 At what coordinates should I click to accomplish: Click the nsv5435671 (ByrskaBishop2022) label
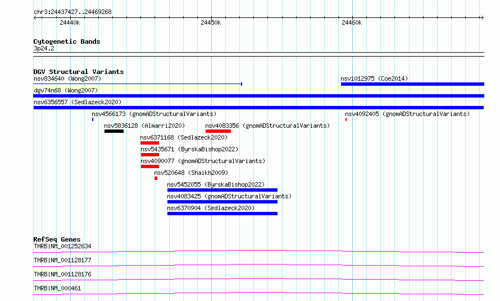pyautogui.click(x=189, y=149)
